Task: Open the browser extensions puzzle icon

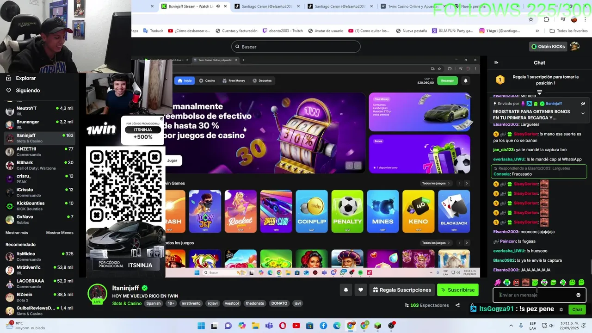Action: click(546, 19)
